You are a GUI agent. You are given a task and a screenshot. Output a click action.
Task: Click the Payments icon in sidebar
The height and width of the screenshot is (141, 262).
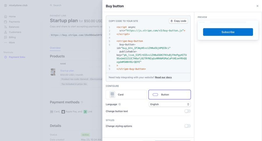pos(6,22)
